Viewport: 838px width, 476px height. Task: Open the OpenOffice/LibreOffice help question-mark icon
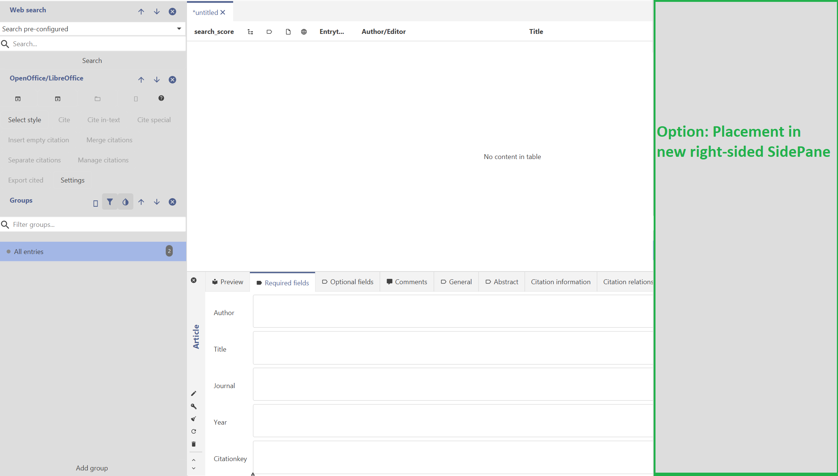click(x=161, y=98)
